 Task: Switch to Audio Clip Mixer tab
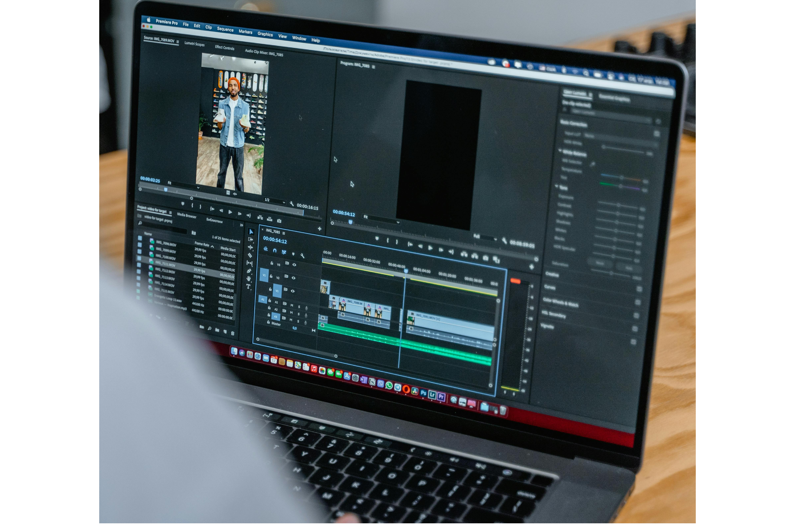(264, 53)
